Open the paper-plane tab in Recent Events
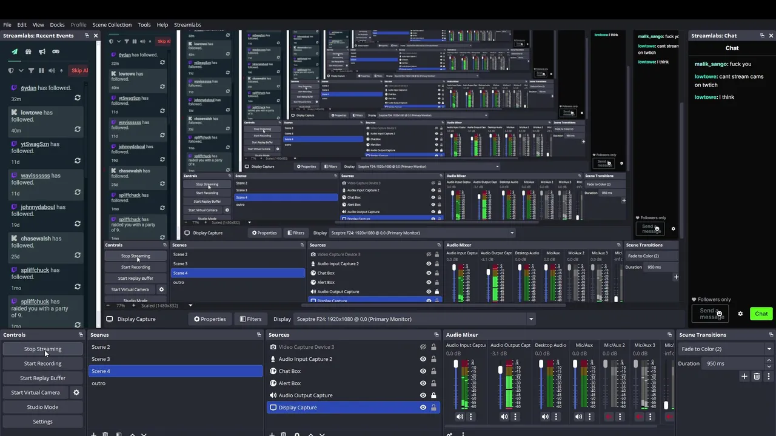The image size is (776, 436). coord(15,51)
